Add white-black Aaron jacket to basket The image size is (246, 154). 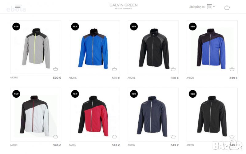pos(56,137)
